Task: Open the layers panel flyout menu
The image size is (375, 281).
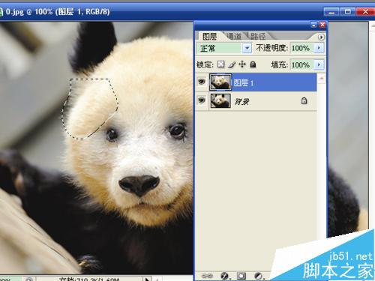Action: point(321,37)
